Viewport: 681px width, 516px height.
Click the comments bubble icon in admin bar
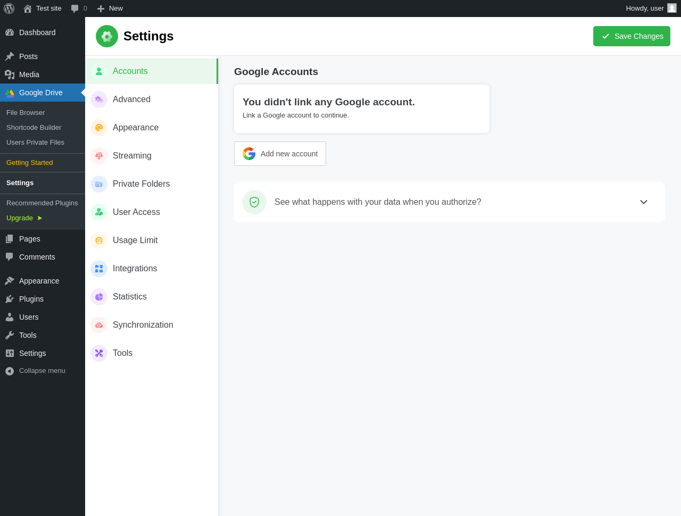click(75, 9)
